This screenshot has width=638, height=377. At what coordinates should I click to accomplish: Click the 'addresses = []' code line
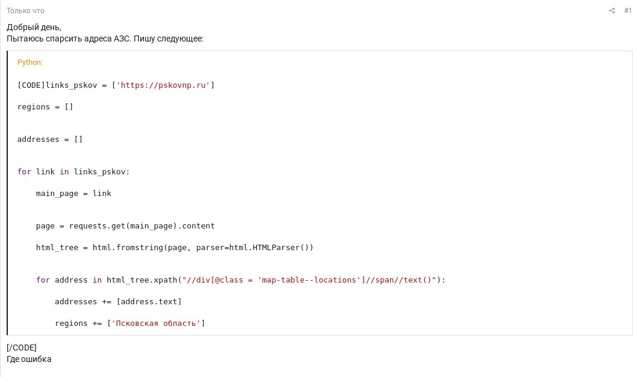pos(49,139)
